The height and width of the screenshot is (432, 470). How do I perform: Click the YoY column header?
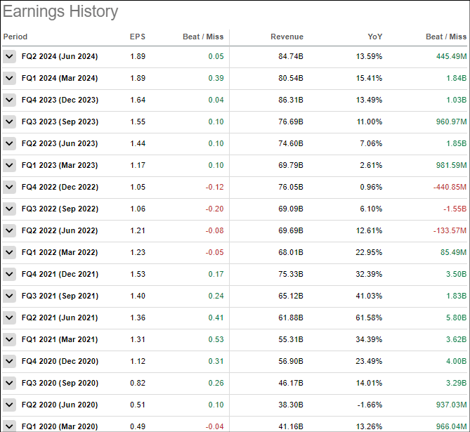click(374, 37)
